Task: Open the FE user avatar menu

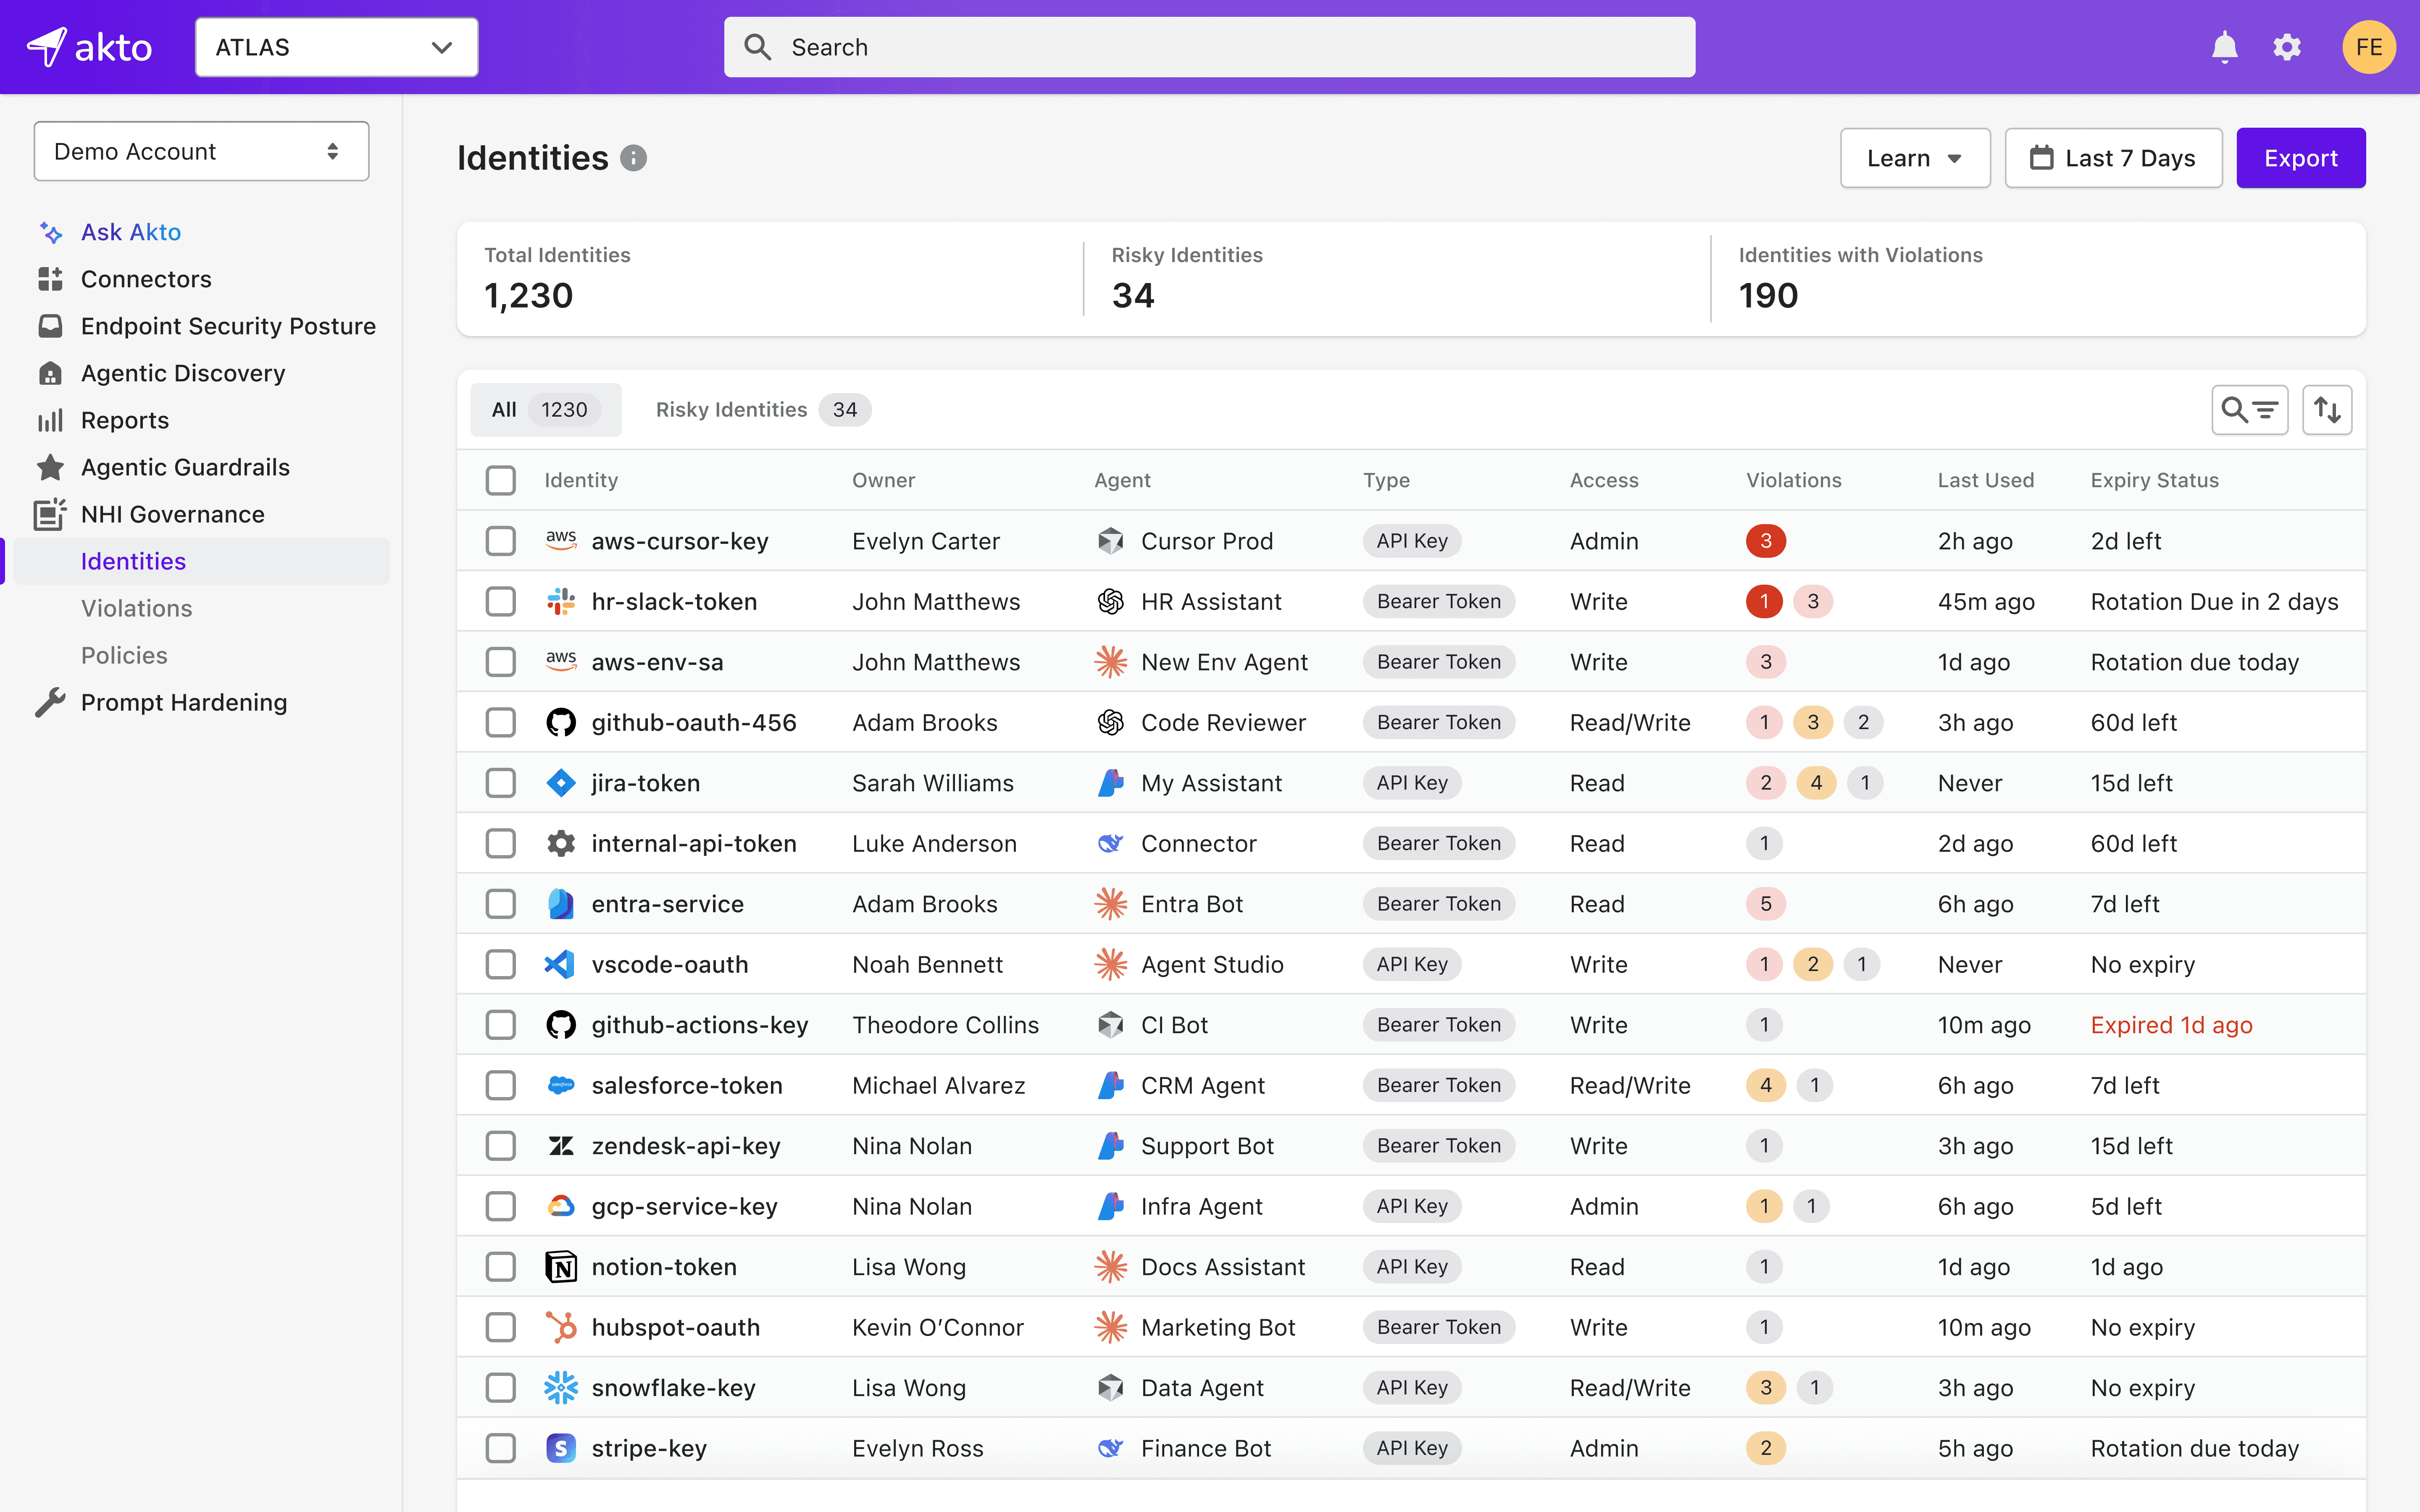Action: click(2369, 47)
